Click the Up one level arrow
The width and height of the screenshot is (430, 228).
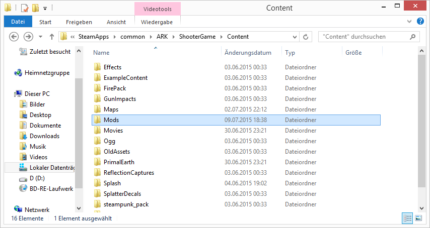pyautogui.click(x=51, y=37)
